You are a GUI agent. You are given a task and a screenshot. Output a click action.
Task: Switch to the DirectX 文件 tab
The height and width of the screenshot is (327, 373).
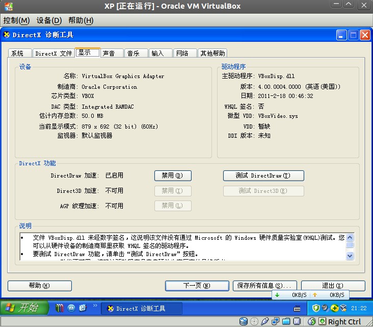54,54
